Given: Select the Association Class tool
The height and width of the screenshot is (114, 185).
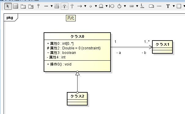Looking at the screenshot, I should tap(57, 6).
